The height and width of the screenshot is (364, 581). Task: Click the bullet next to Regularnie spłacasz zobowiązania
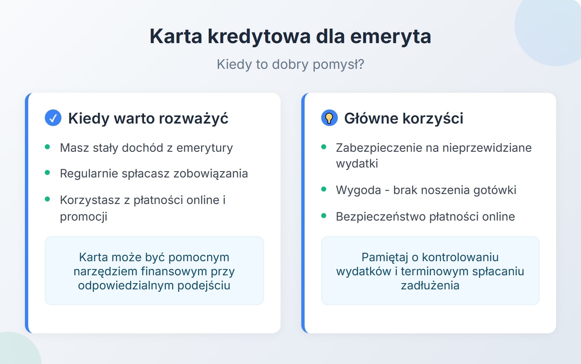pyautogui.click(x=49, y=172)
